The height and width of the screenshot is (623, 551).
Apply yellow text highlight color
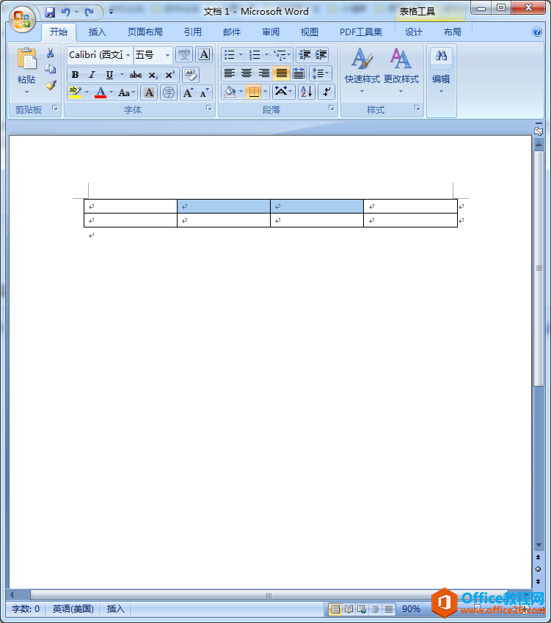click(75, 93)
